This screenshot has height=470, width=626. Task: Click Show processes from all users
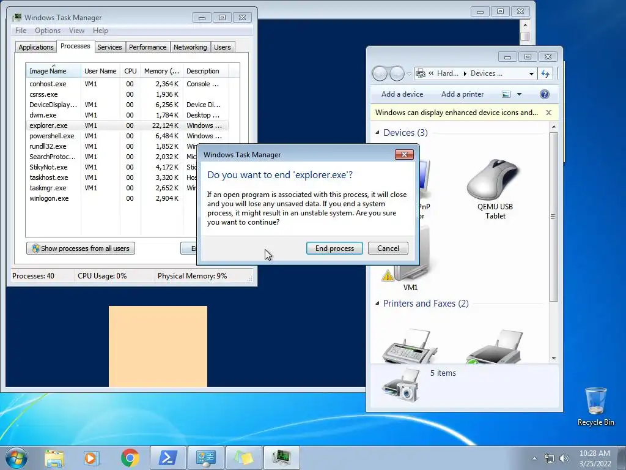click(81, 248)
